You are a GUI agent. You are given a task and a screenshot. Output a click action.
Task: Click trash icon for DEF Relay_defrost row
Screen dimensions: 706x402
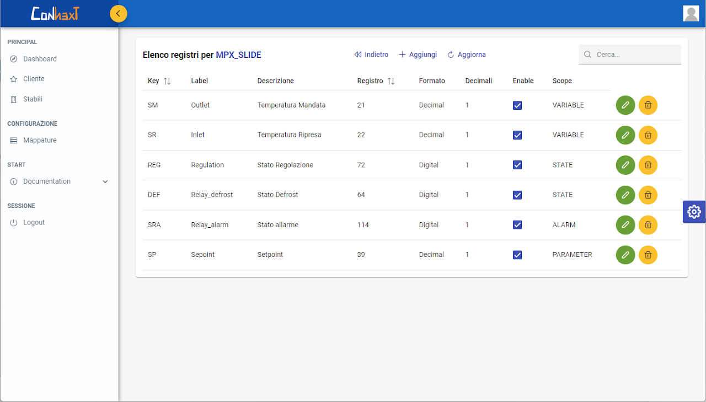pyautogui.click(x=648, y=195)
